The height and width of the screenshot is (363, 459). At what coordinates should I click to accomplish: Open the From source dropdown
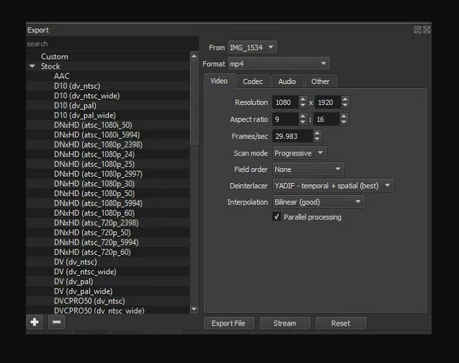[x=252, y=47]
